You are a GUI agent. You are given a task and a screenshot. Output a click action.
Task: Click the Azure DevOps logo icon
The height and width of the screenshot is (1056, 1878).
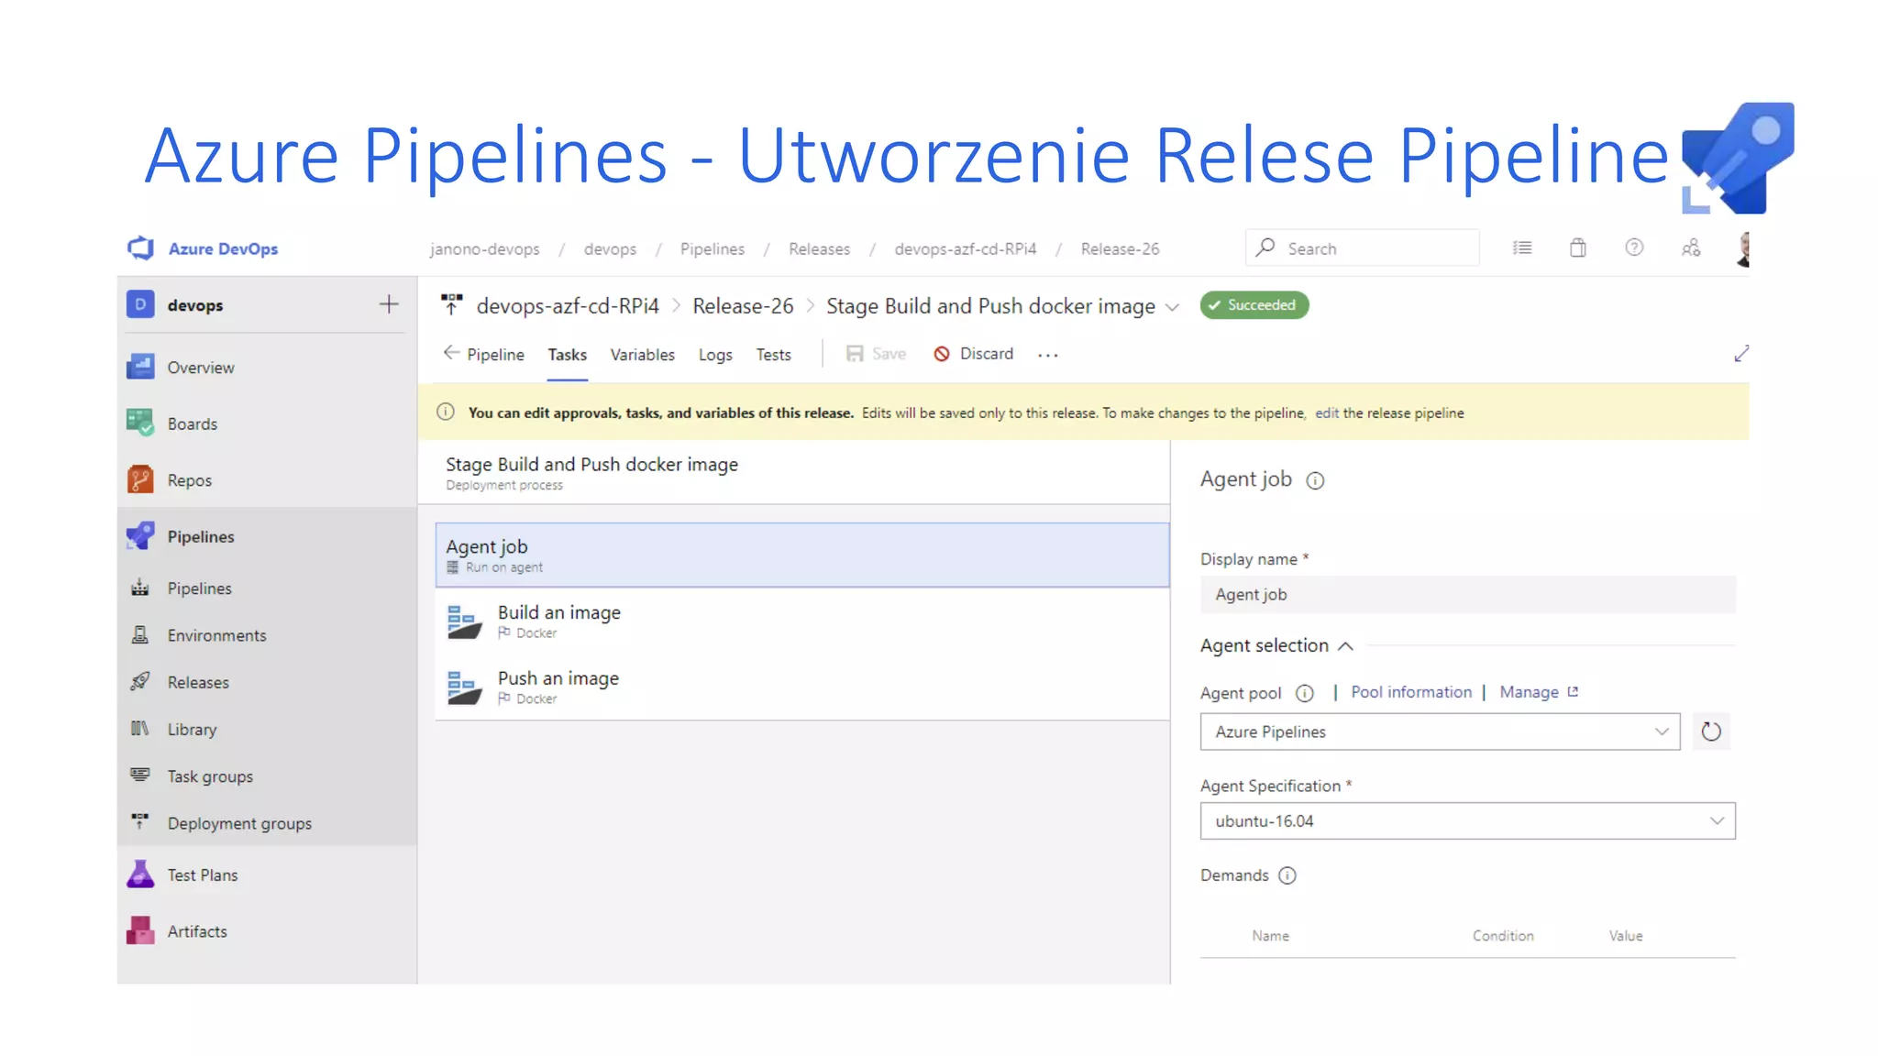point(140,248)
